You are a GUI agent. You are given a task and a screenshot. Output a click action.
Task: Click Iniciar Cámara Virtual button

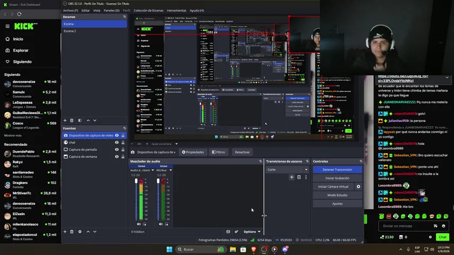click(333, 186)
